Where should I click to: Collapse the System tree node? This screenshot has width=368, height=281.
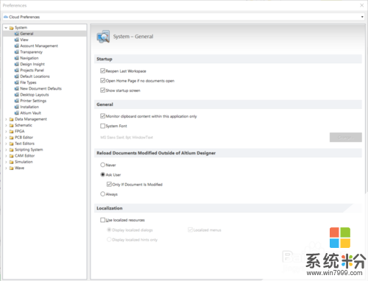click(6, 28)
